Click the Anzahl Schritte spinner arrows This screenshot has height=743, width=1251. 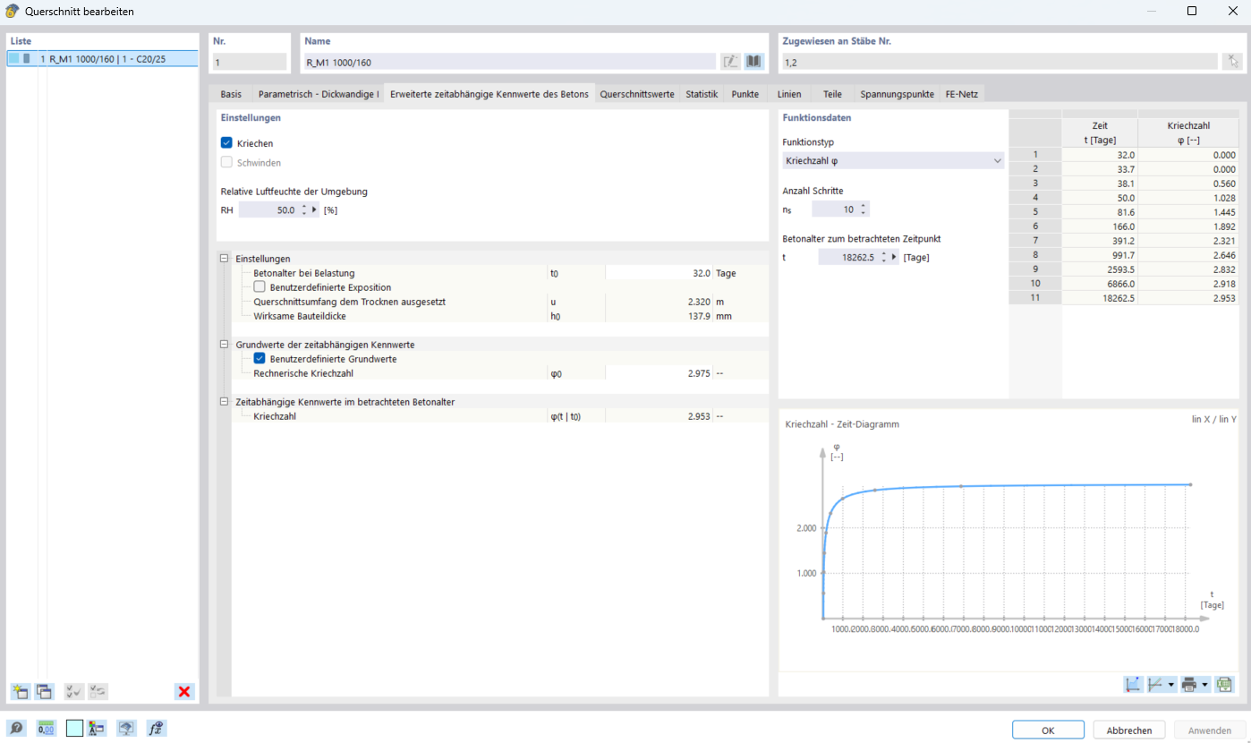tap(863, 209)
